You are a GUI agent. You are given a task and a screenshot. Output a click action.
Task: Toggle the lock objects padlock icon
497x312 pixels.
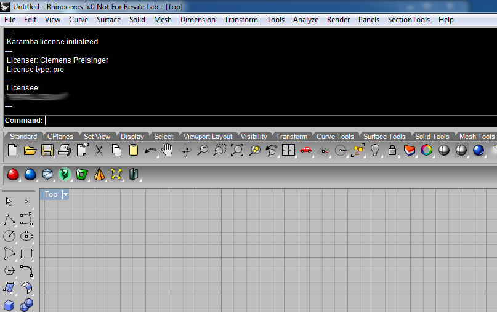point(392,150)
